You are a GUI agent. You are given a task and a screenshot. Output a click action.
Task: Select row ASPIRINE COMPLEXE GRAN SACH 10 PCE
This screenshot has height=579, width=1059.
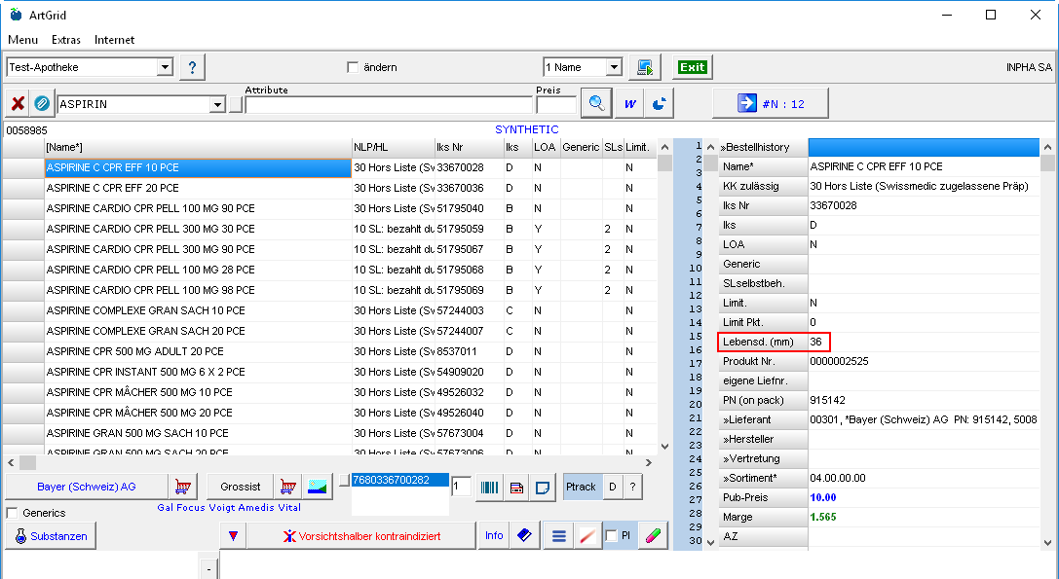tap(198, 310)
